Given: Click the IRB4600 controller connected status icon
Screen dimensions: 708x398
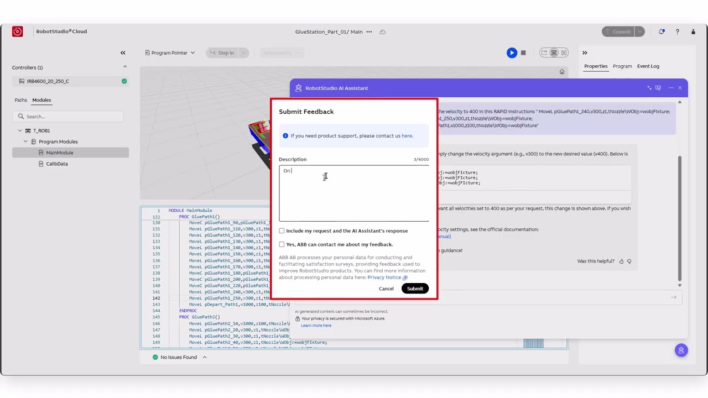Looking at the screenshot, I should [124, 81].
